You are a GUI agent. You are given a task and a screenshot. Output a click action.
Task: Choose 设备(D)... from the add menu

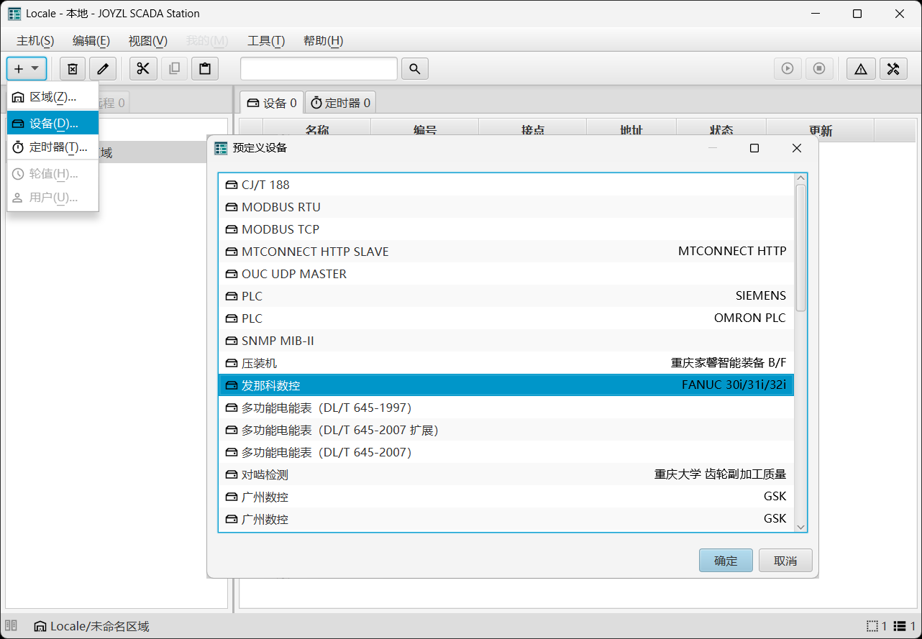coord(53,123)
